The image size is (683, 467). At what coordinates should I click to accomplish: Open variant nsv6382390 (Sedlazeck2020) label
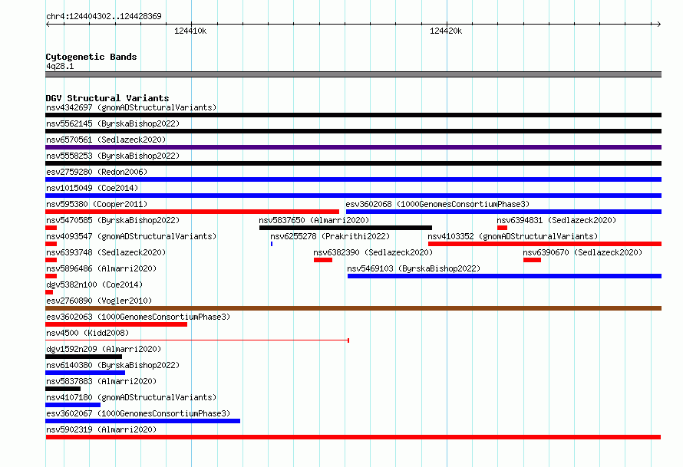pos(373,252)
